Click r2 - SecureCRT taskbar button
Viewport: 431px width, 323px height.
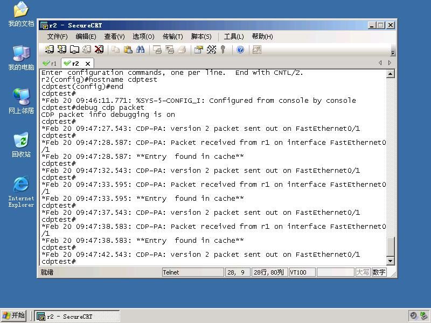click(77, 316)
